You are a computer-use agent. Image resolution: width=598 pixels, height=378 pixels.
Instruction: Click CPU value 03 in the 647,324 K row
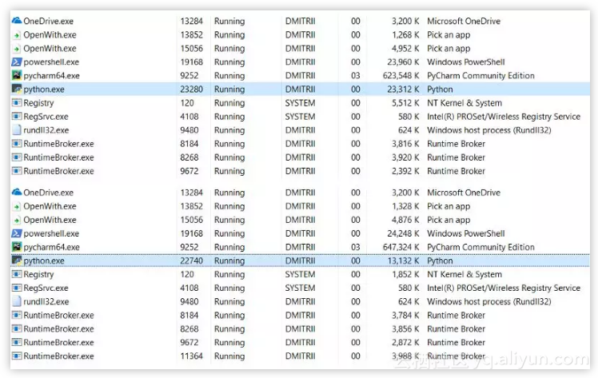coord(356,247)
